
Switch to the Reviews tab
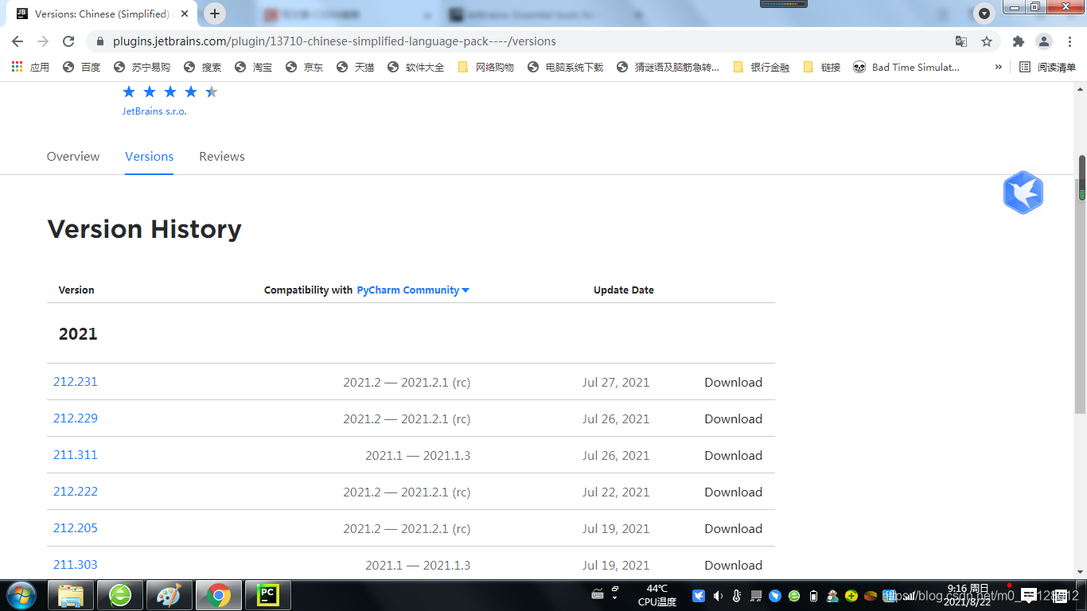[x=222, y=156]
